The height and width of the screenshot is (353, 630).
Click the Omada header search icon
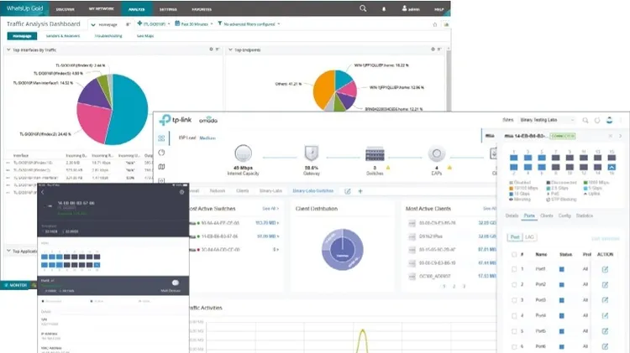[x=585, y=121]
